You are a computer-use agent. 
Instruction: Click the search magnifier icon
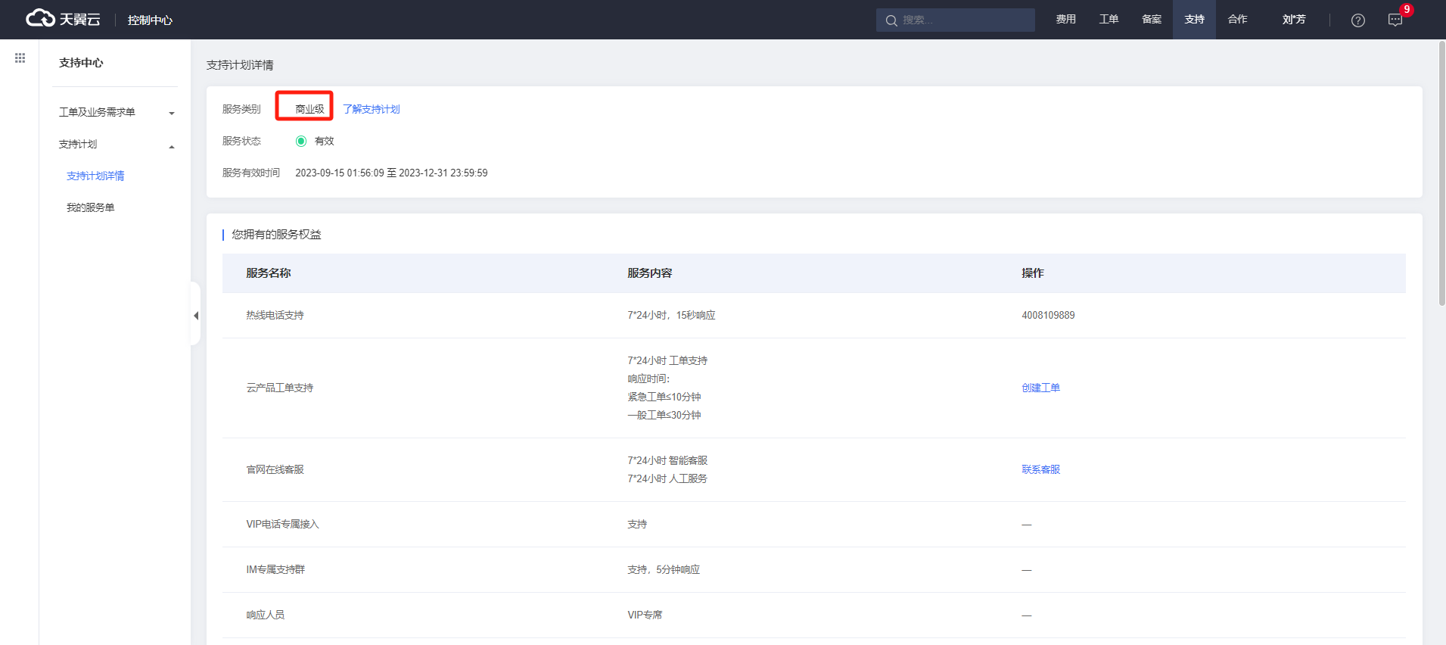click(x=891, y=20)
